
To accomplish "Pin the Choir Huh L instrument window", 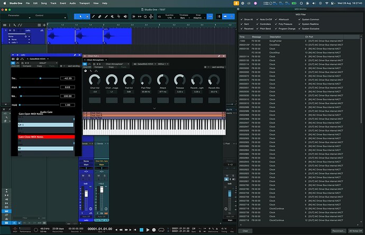I will [219, 56].
